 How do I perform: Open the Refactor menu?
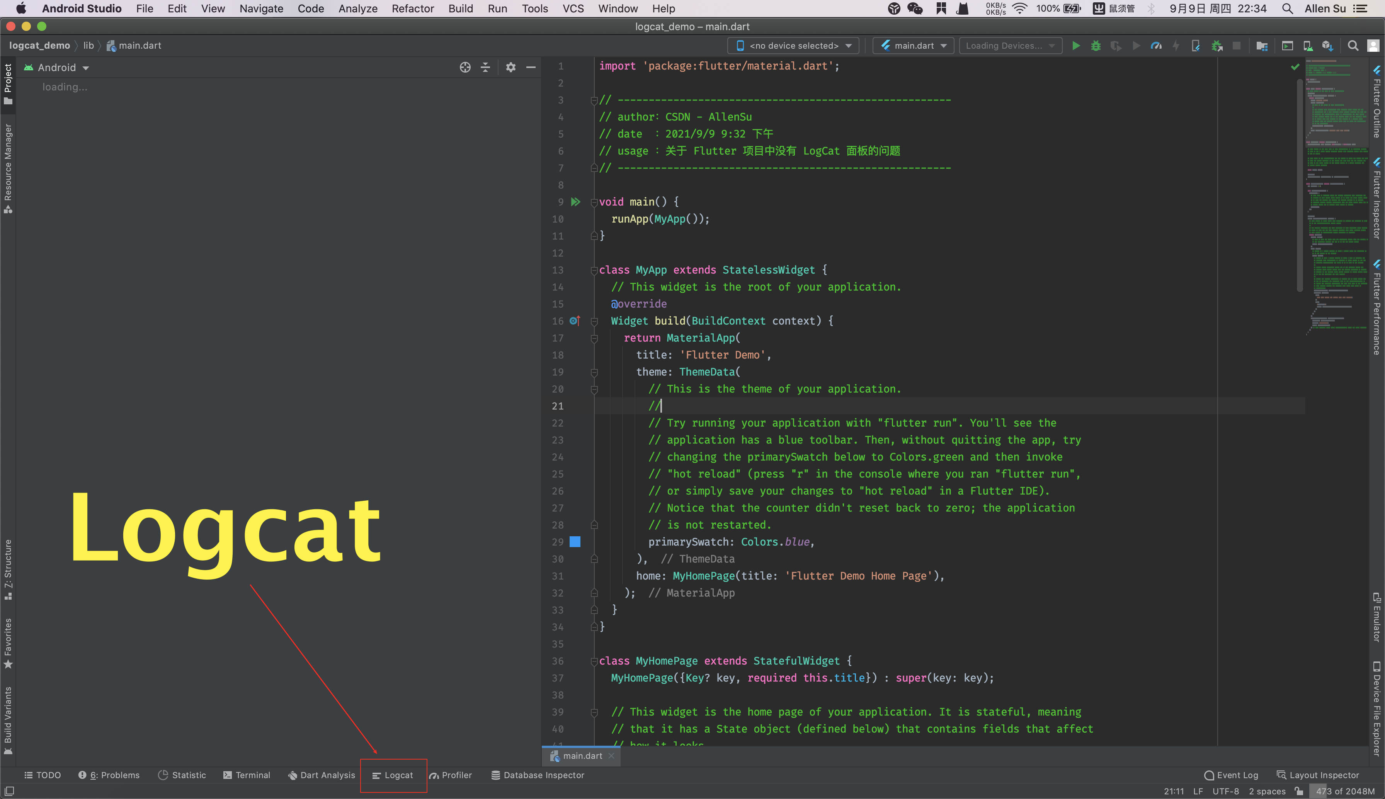(x=412, y=8)
